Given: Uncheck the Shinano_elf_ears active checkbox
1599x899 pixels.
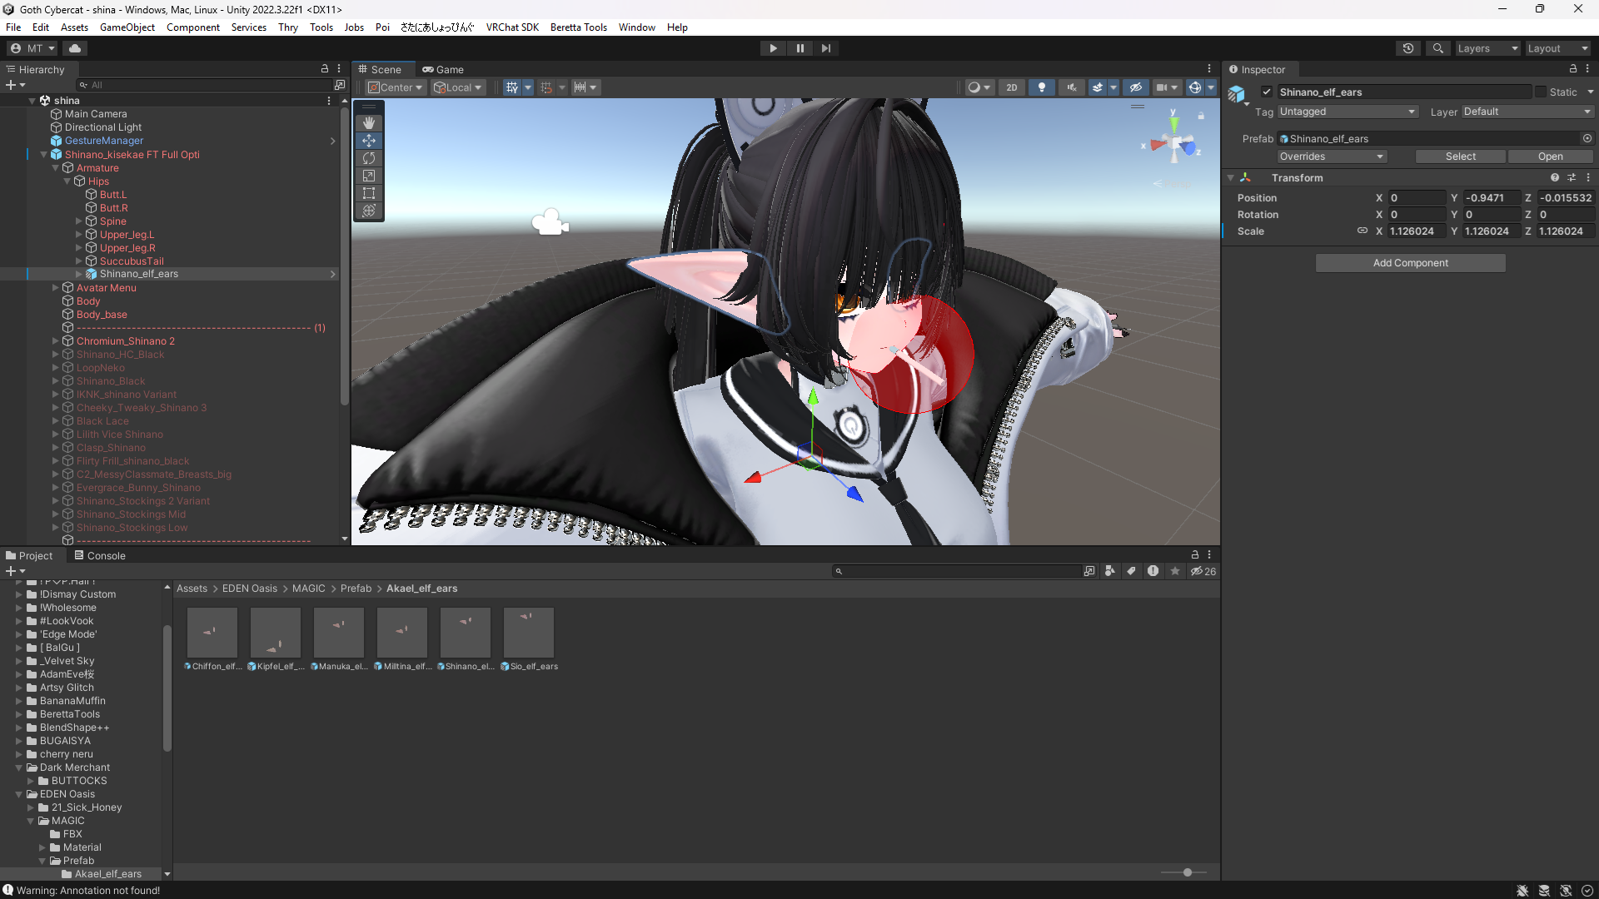Looking at the screenshot, I should (x=1267, y=92).
